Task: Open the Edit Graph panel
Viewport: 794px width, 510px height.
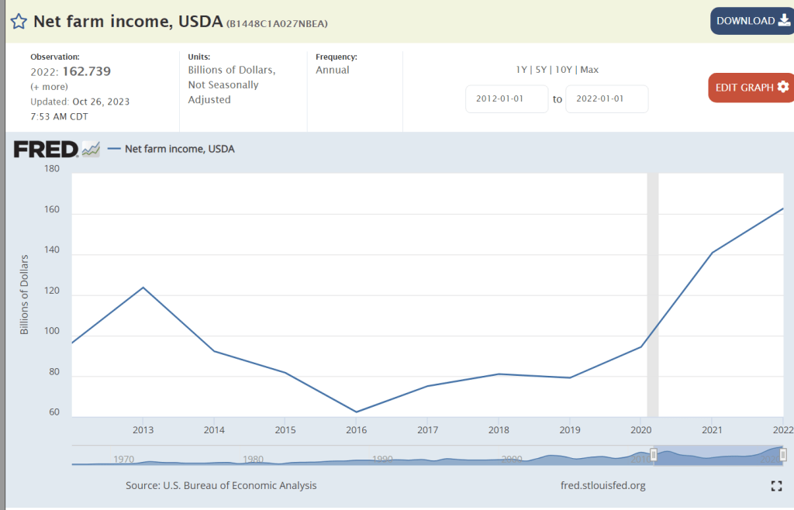Action: point(751,88)
